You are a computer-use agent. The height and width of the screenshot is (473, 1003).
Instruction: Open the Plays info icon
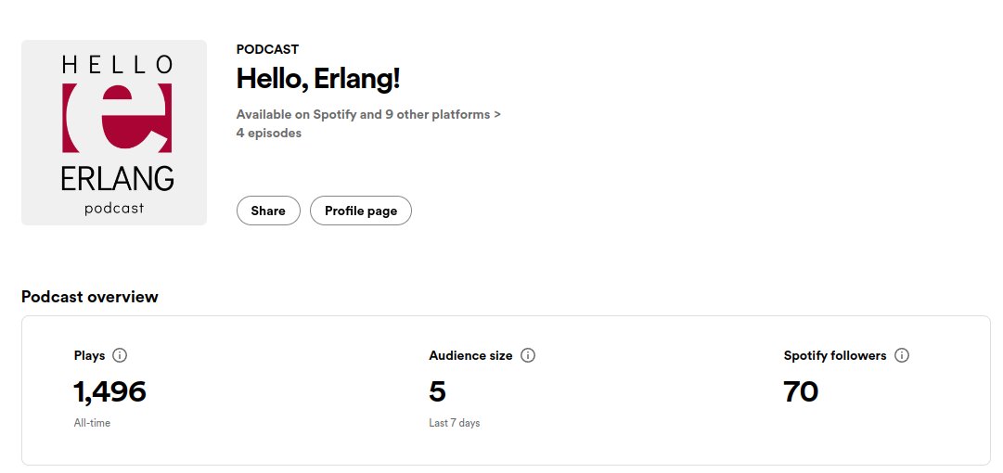(x=120, y=355)
